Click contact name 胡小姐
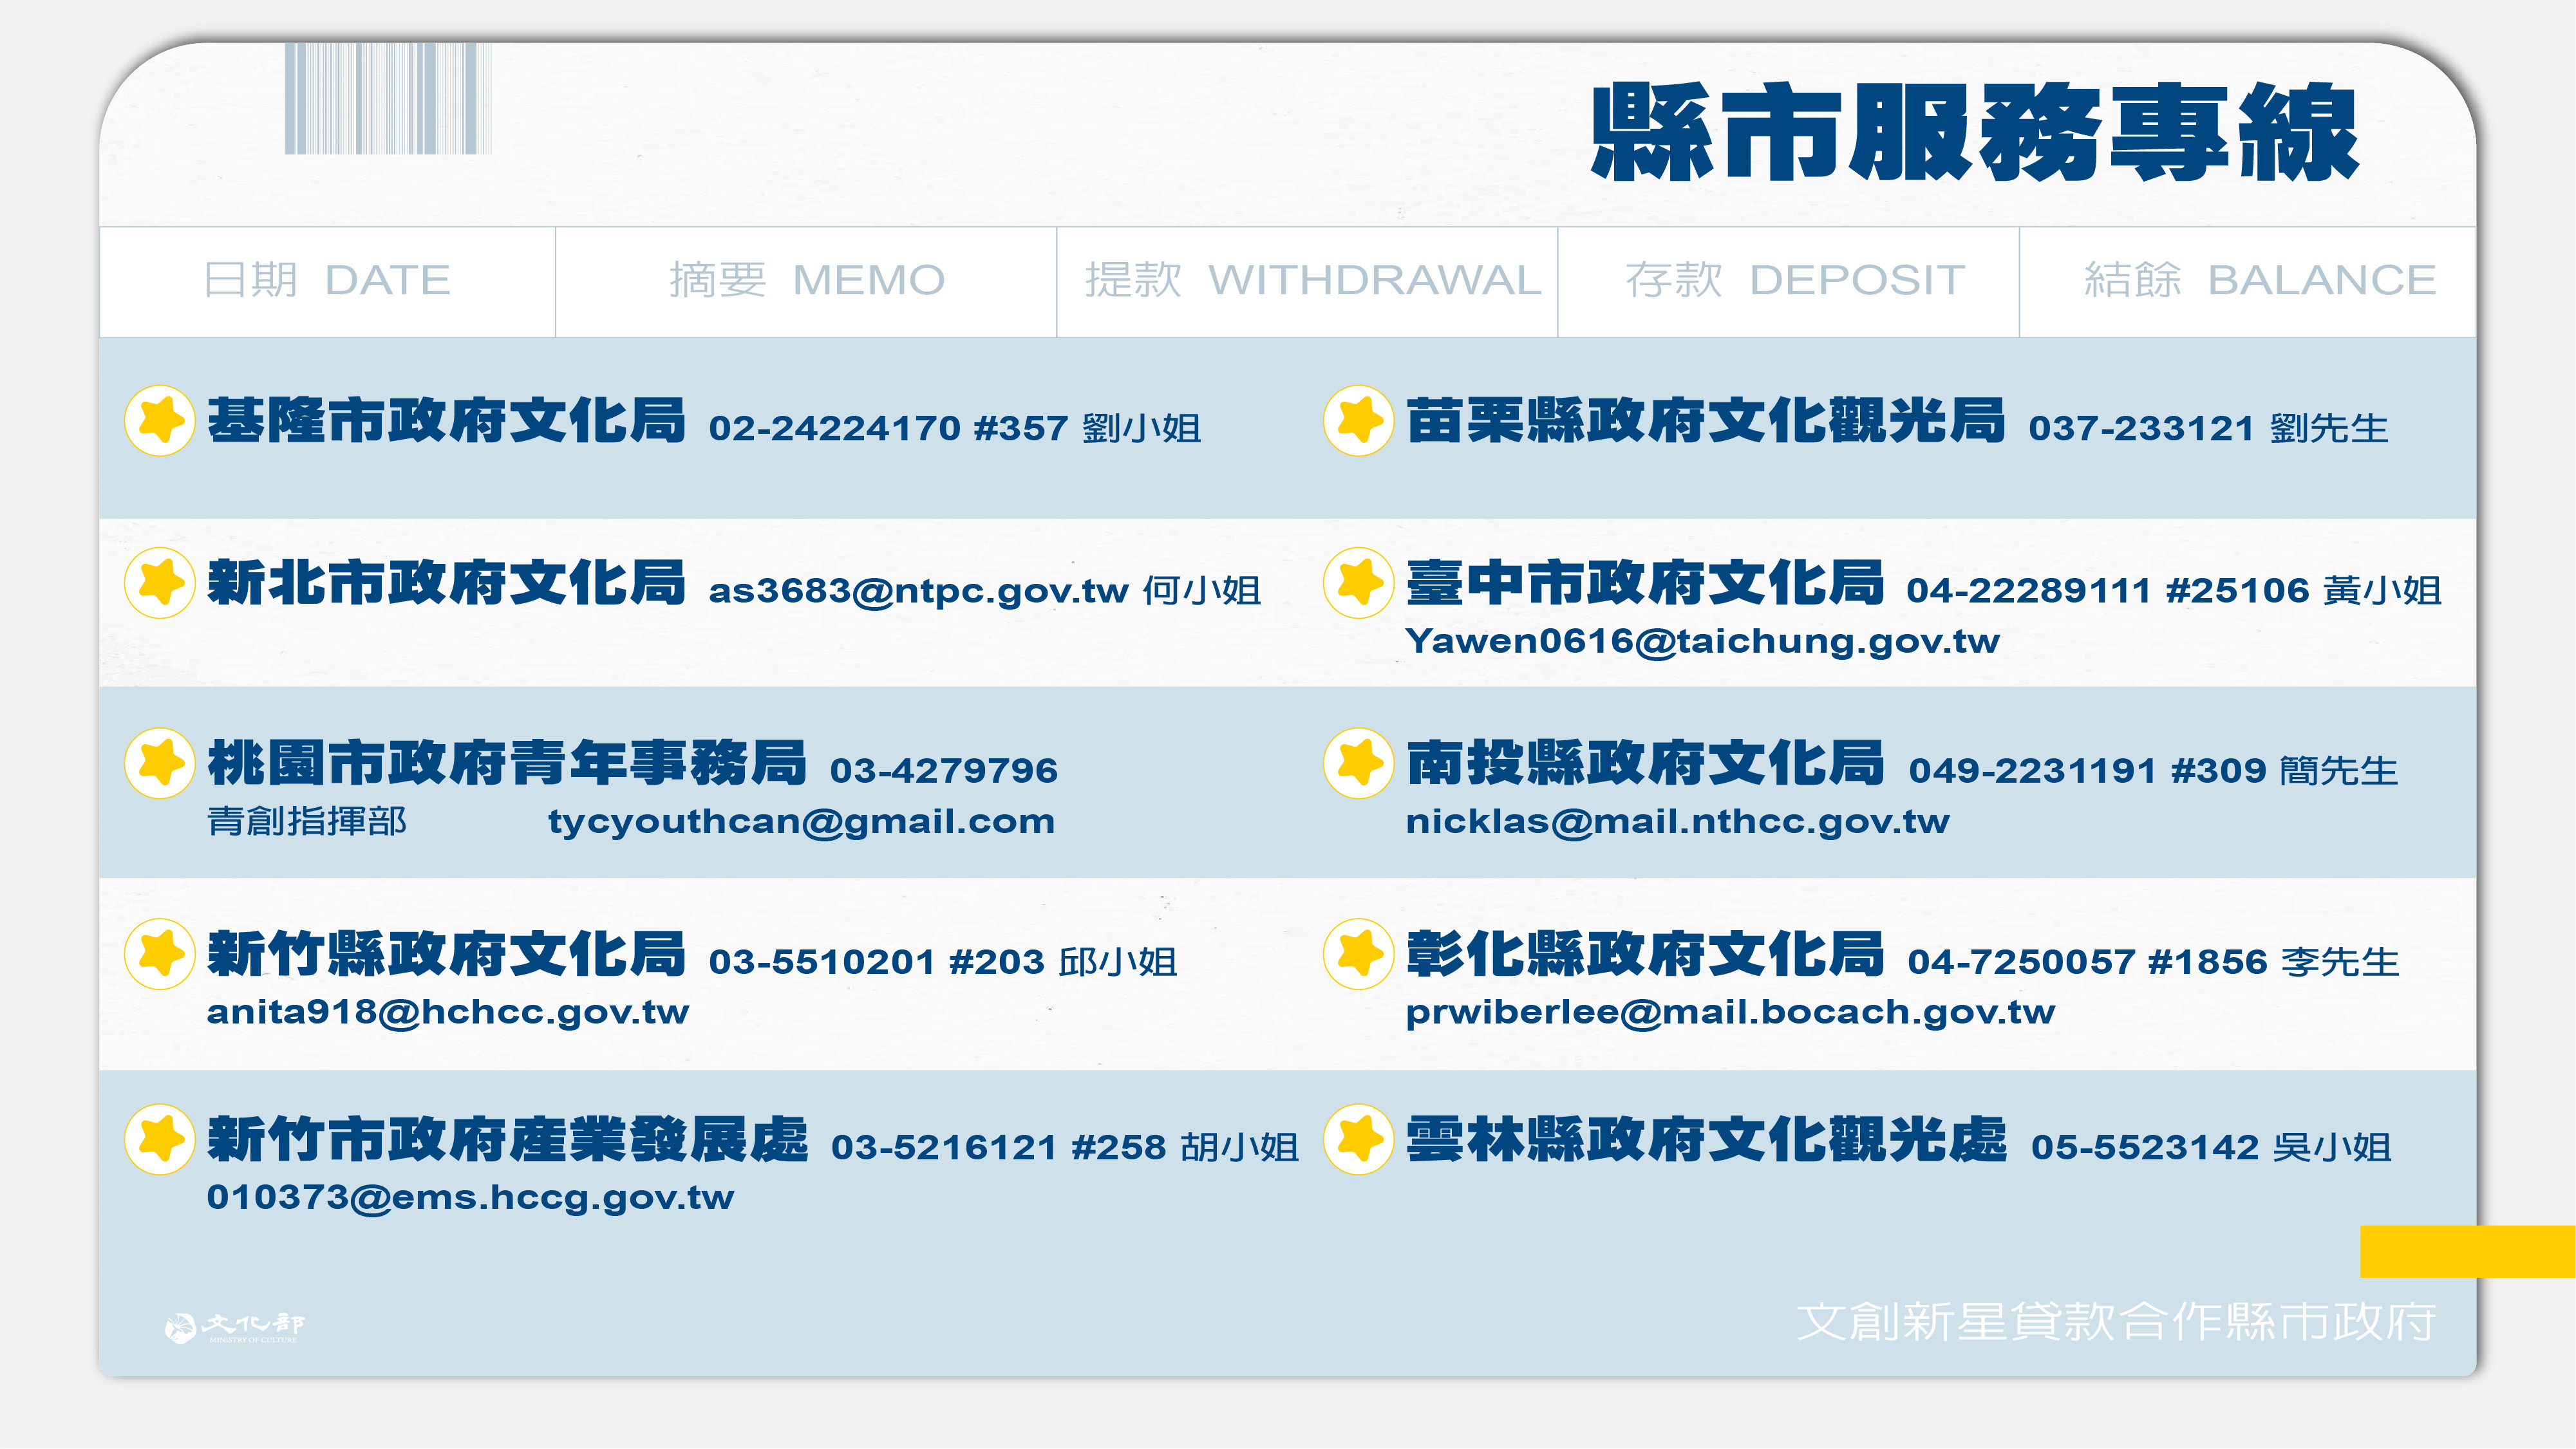The height and width of the screenshot is (1449, 2576). click(1239, 1147)
